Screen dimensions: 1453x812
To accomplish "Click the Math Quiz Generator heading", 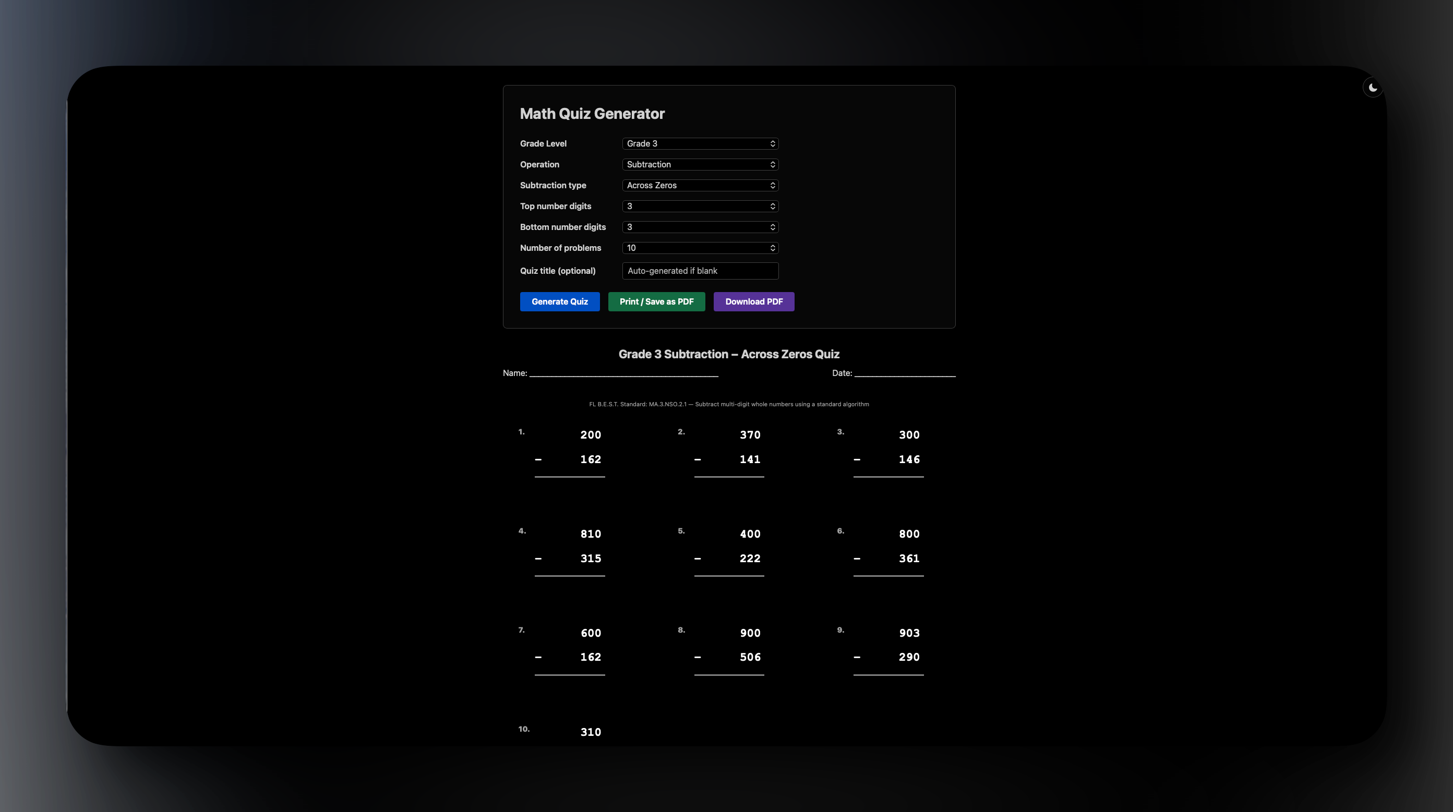I will 592,114.
